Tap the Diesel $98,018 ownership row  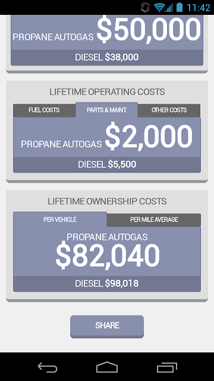(x=107, y=283)
